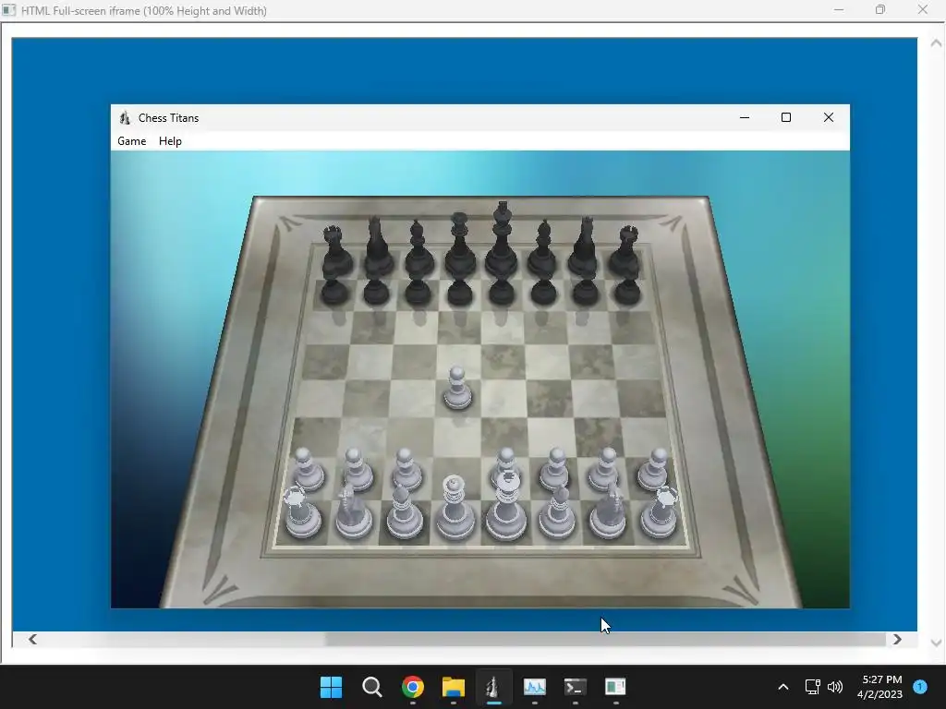The image size is (946, 709).
Task: Select the leftmost white pawn
Action: (x=308, y=469)
